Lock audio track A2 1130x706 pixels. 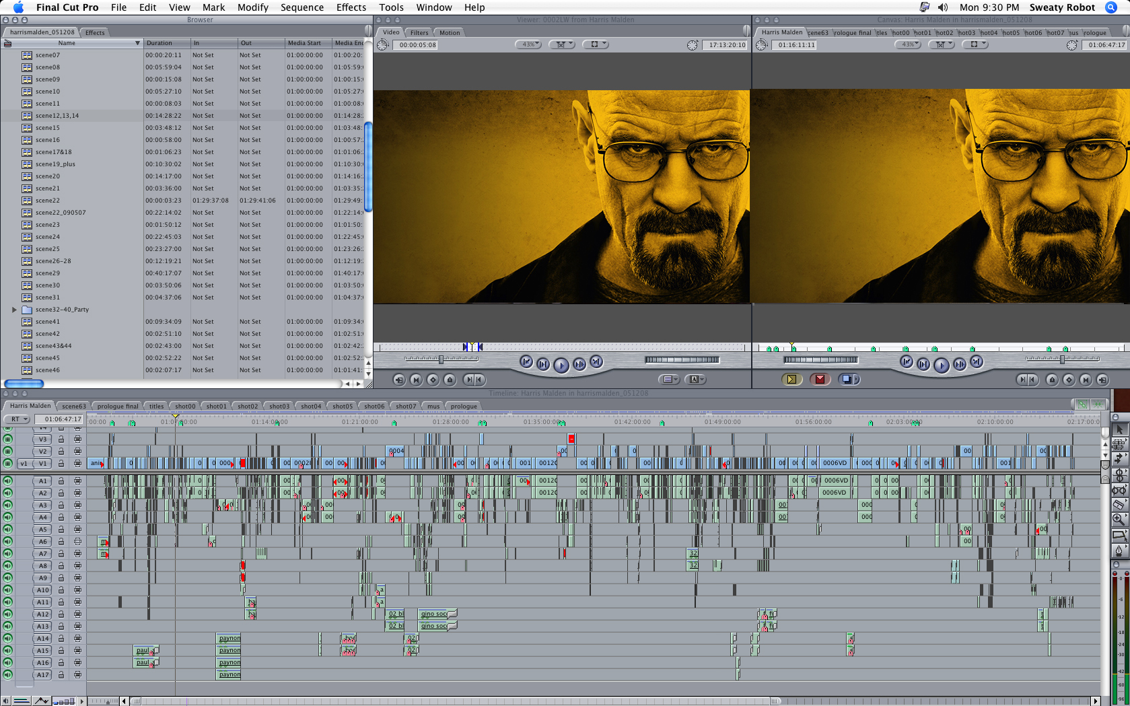(61, 493)
